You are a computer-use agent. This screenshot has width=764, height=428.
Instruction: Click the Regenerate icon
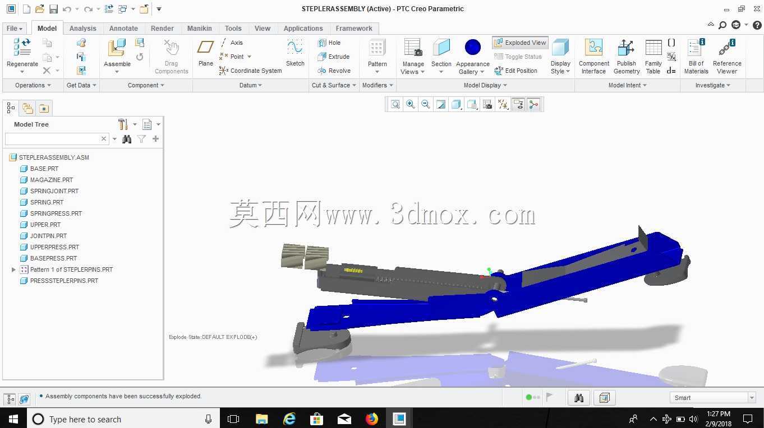point(22,48)
